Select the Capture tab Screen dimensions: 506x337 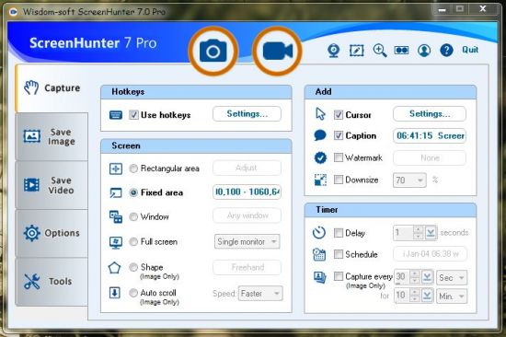[52, 87]
